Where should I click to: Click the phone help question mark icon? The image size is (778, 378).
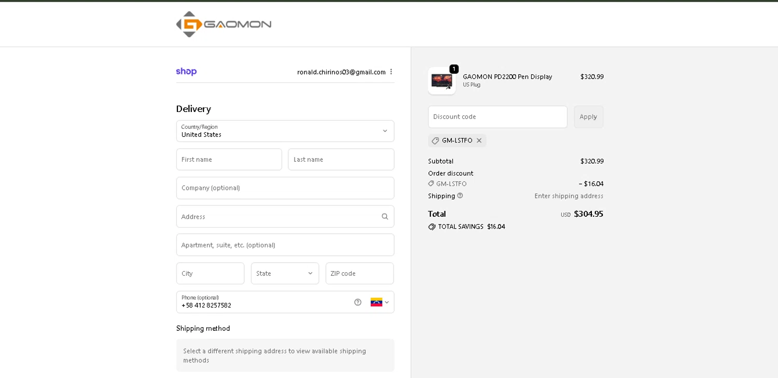pos(358,302)
